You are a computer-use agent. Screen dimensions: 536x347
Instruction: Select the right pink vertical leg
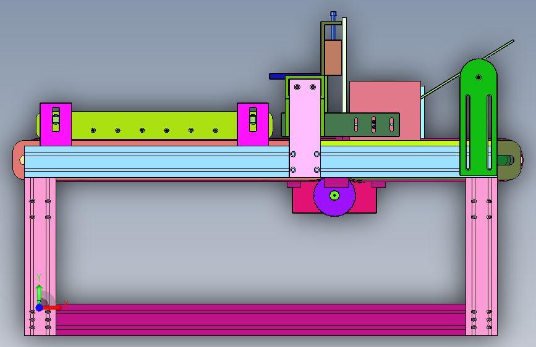click(482, 256)
